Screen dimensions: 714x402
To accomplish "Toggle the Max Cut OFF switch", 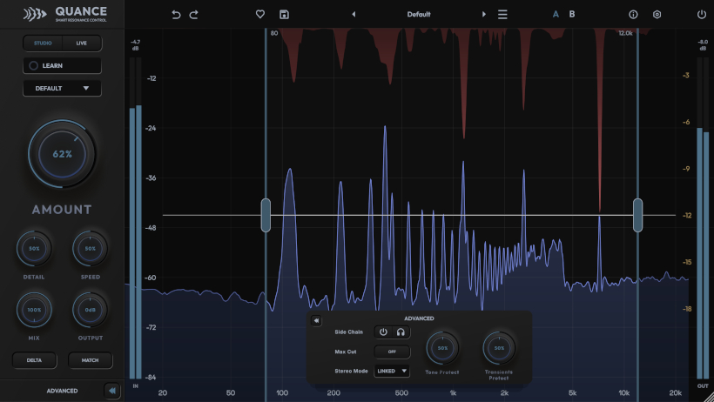I will tap(392, 352).
